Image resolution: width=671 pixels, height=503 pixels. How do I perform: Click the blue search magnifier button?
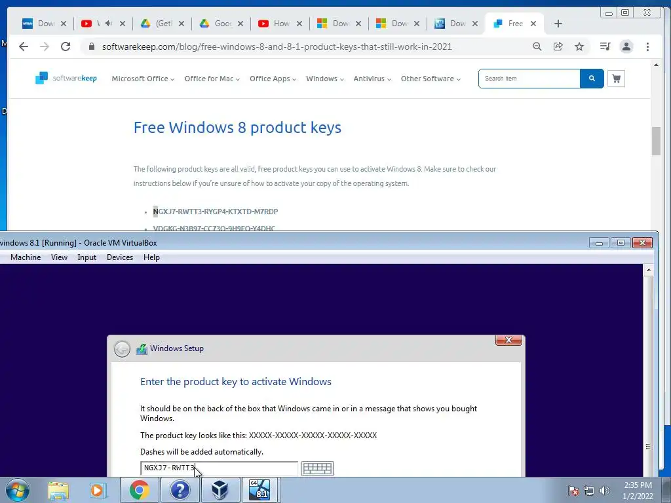click(592, 79)
